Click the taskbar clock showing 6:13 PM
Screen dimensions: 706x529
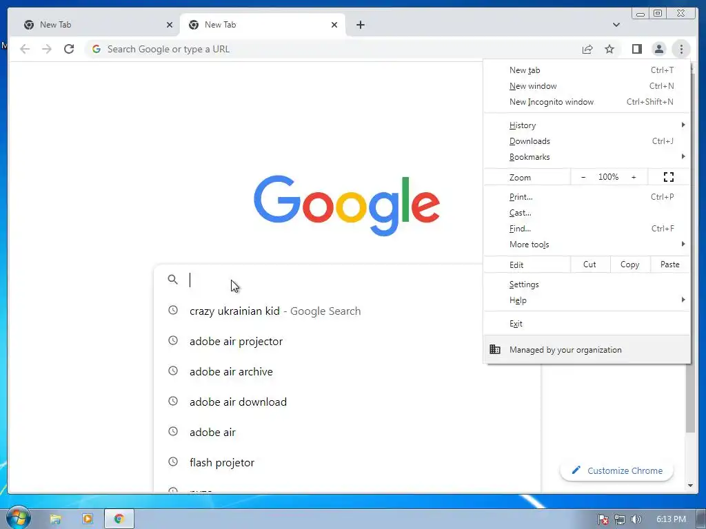pyautogui.click(x=671, y=519)
